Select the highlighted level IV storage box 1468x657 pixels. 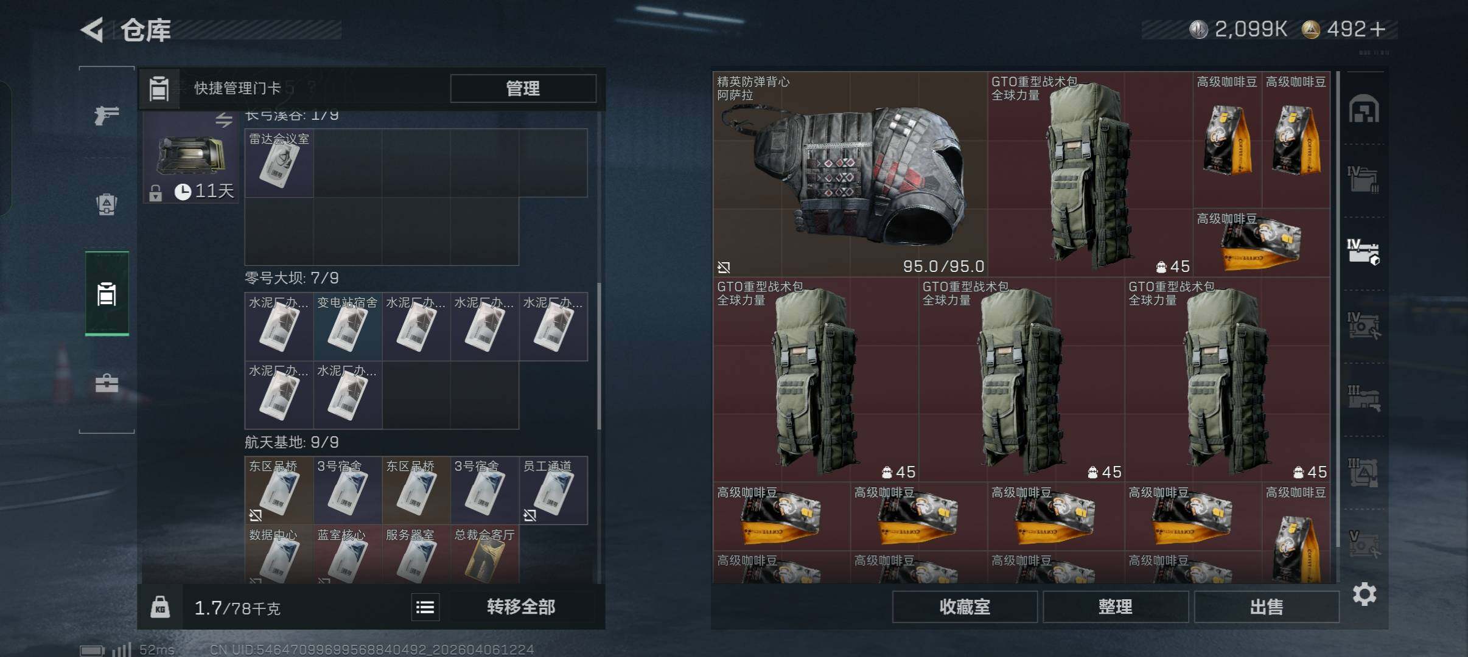[x=1363, y=252]
